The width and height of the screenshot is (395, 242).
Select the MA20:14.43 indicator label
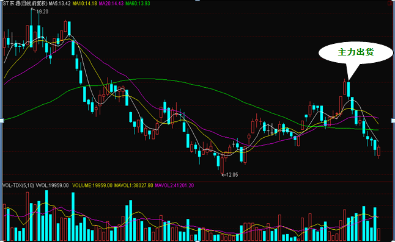tap(111, 4)
